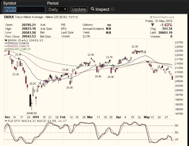Screen dimensions: 189x146
Task: Click the EMA(20) 21240.56 legend entry
Action: click(17, 43)
